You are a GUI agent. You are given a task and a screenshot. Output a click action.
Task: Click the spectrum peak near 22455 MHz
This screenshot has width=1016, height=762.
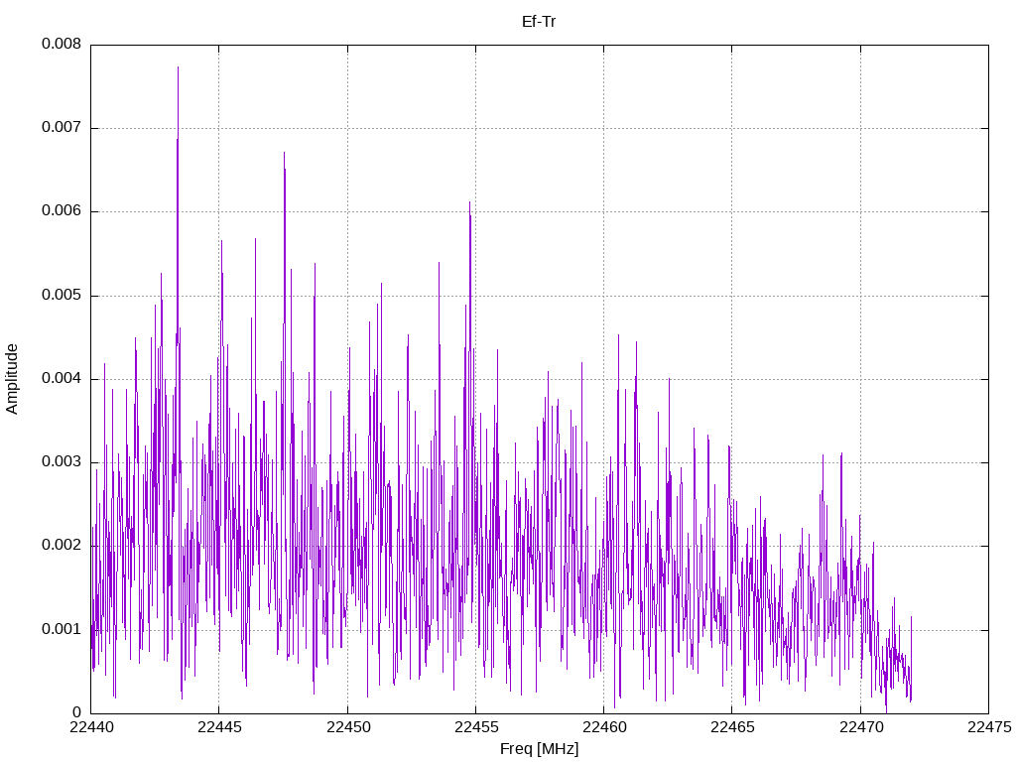(469, 202)
